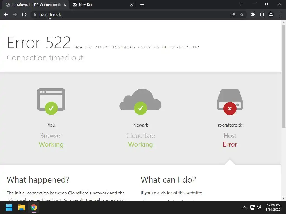Toggle the side panel icon

(x=262, y=14)
